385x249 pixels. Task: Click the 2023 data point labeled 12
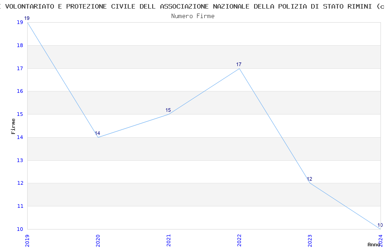click(310, 183)
